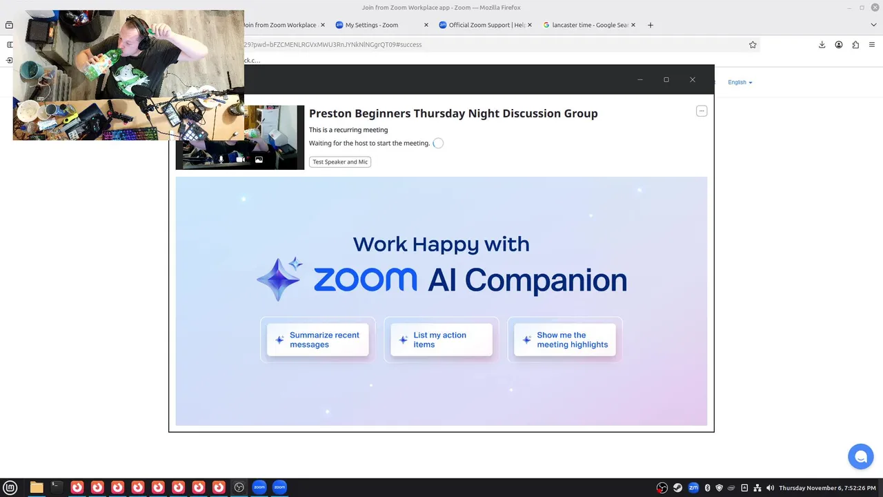883x497 pixels.
Task: Open the removable drives tray icon
Action: point(744,488)
